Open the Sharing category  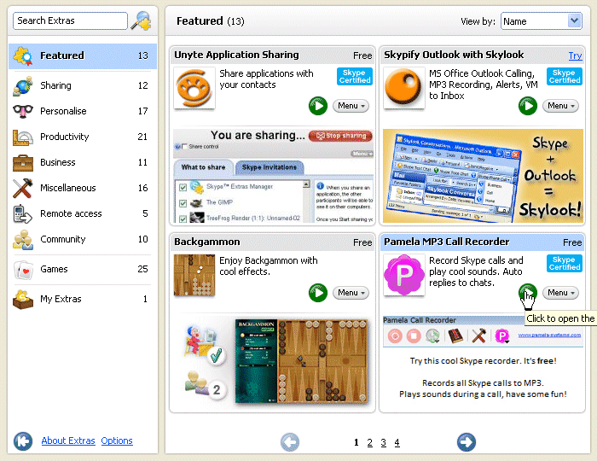(83, 85)
